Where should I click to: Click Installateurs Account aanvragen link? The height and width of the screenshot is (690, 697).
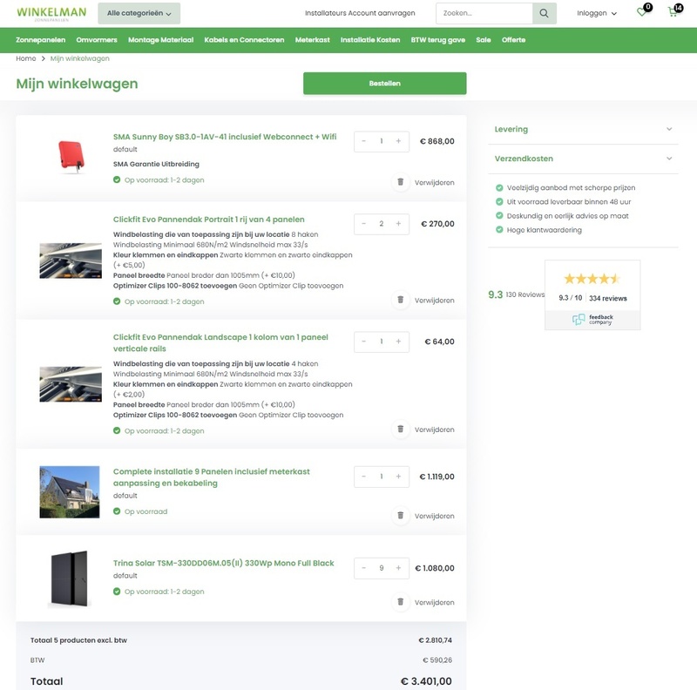point(360,13)
